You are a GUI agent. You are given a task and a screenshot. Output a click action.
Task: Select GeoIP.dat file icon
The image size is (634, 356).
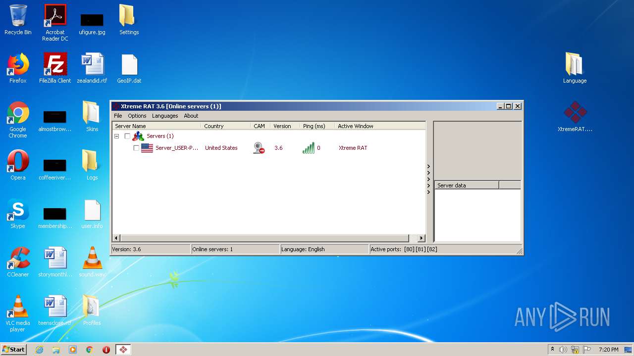tap(129, 68)
